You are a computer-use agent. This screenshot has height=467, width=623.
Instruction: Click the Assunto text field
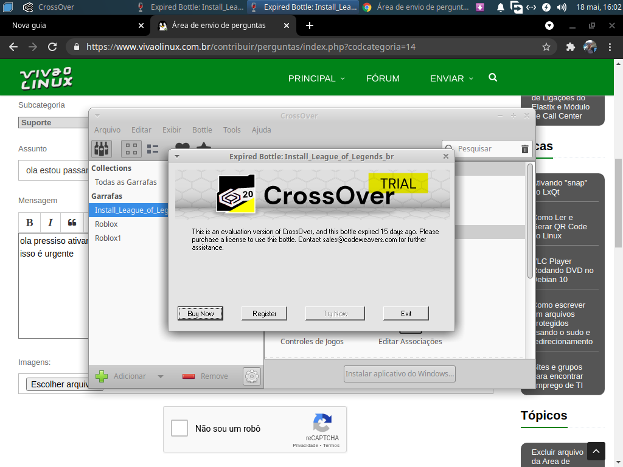coord(54,170)
